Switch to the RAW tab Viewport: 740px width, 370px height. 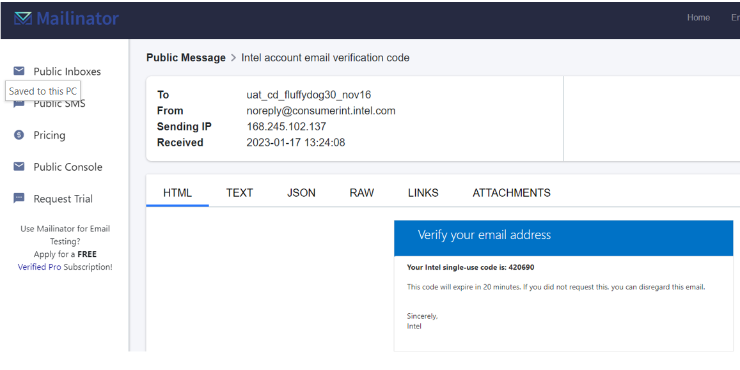(x=362, y=193)
